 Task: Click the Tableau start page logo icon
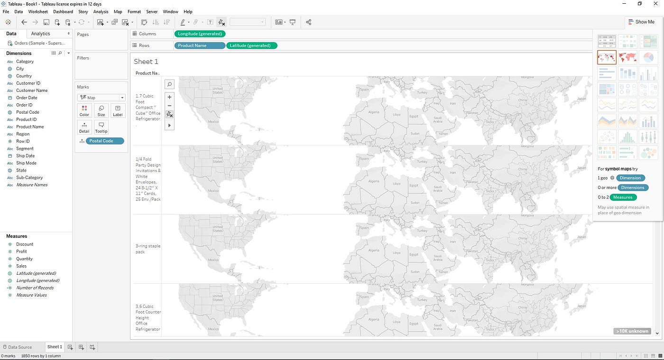tap(8, 22)
